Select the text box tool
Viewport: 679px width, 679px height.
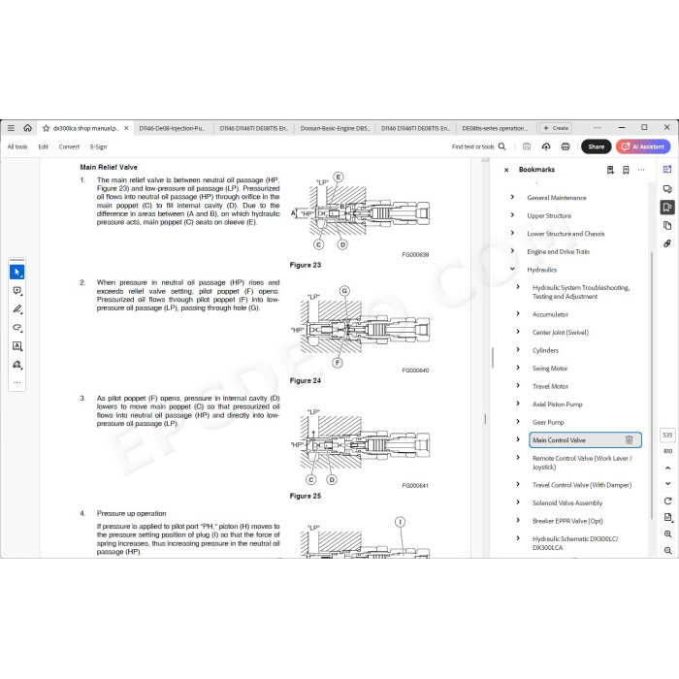click(x=17, y=346)
